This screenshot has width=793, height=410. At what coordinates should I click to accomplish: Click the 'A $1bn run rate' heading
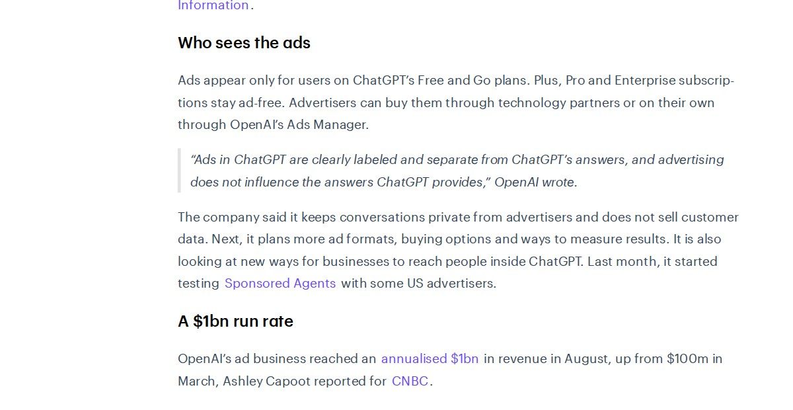235,321
